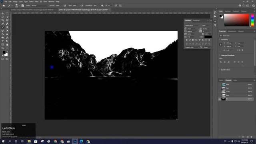The height and width of the screenshot is (144, 256).
Task: Click the hue spectrum slider
Action: point(252,20)
